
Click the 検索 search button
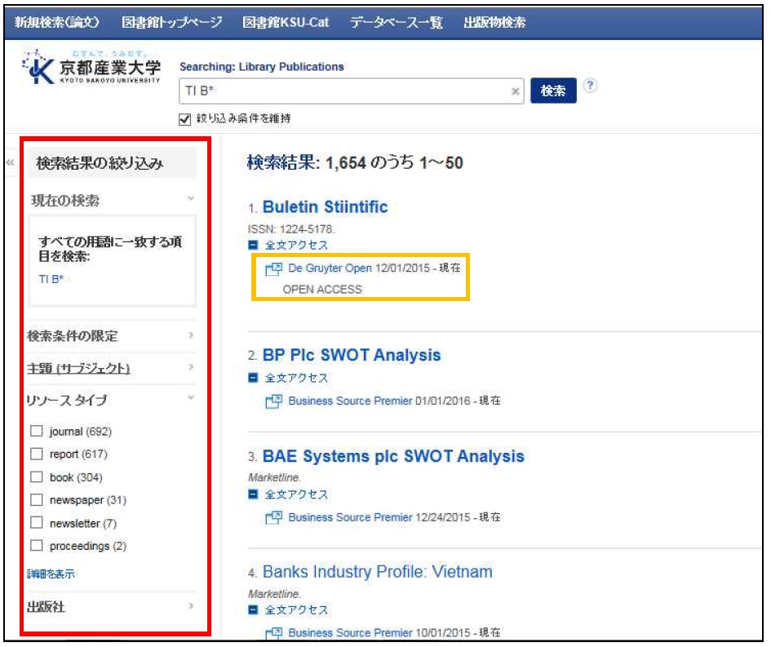553,91
